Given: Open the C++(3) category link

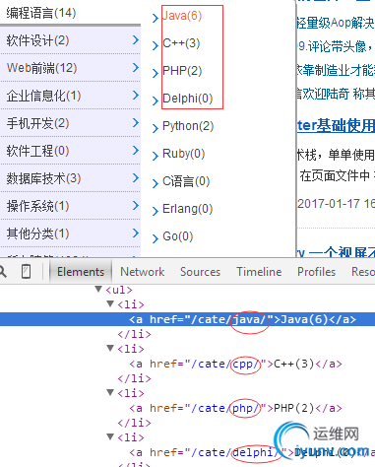Looking at the screenshot, I should coord(181,43).
